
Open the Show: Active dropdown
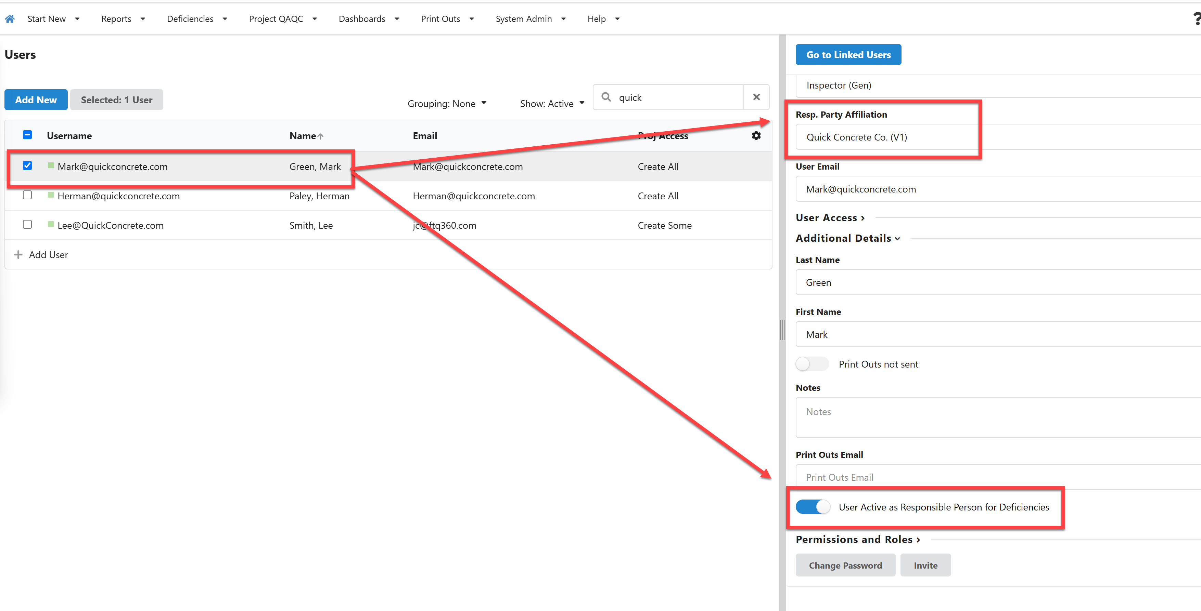[x=552, y=103]
